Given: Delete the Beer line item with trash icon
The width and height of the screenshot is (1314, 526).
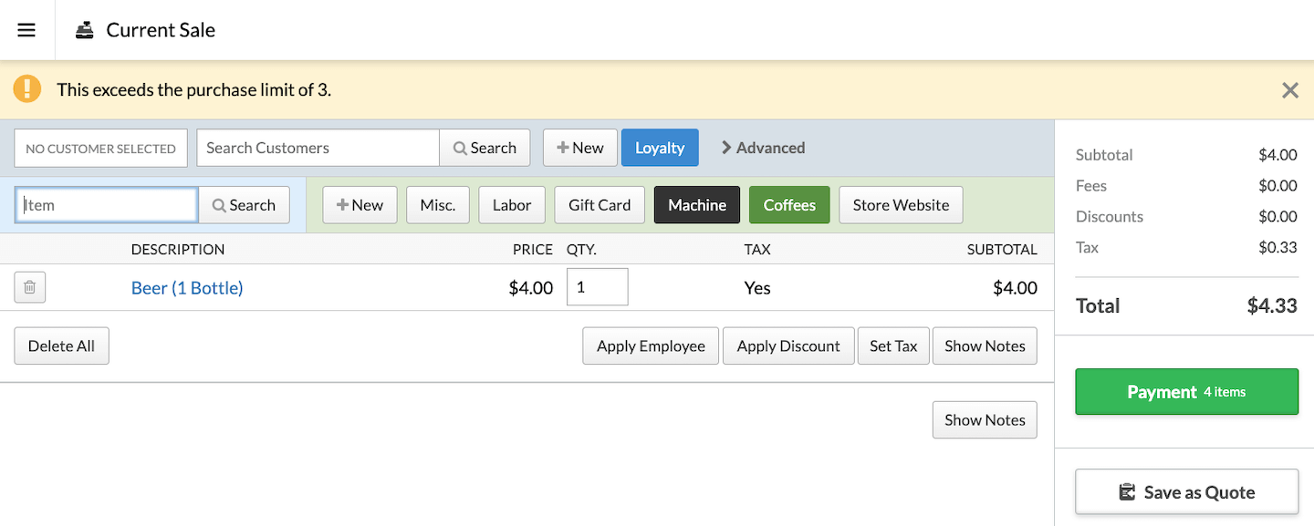Looking at the screenshot, I should (29, 287).
